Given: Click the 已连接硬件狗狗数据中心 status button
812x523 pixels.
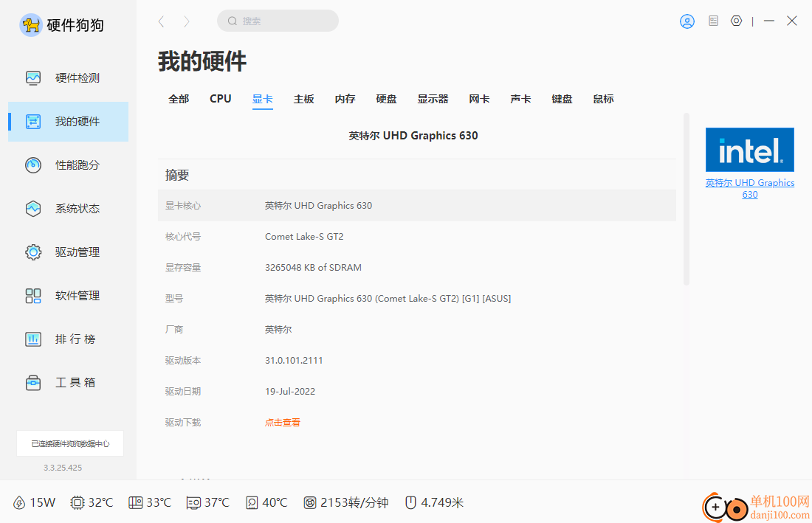Looking at the screenshot, I should tap(70, 444).
